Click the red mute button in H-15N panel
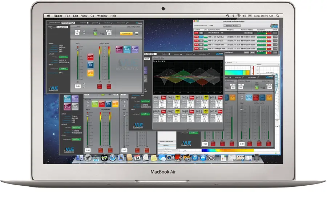The image size is (327, 202). tap(90, 57)
